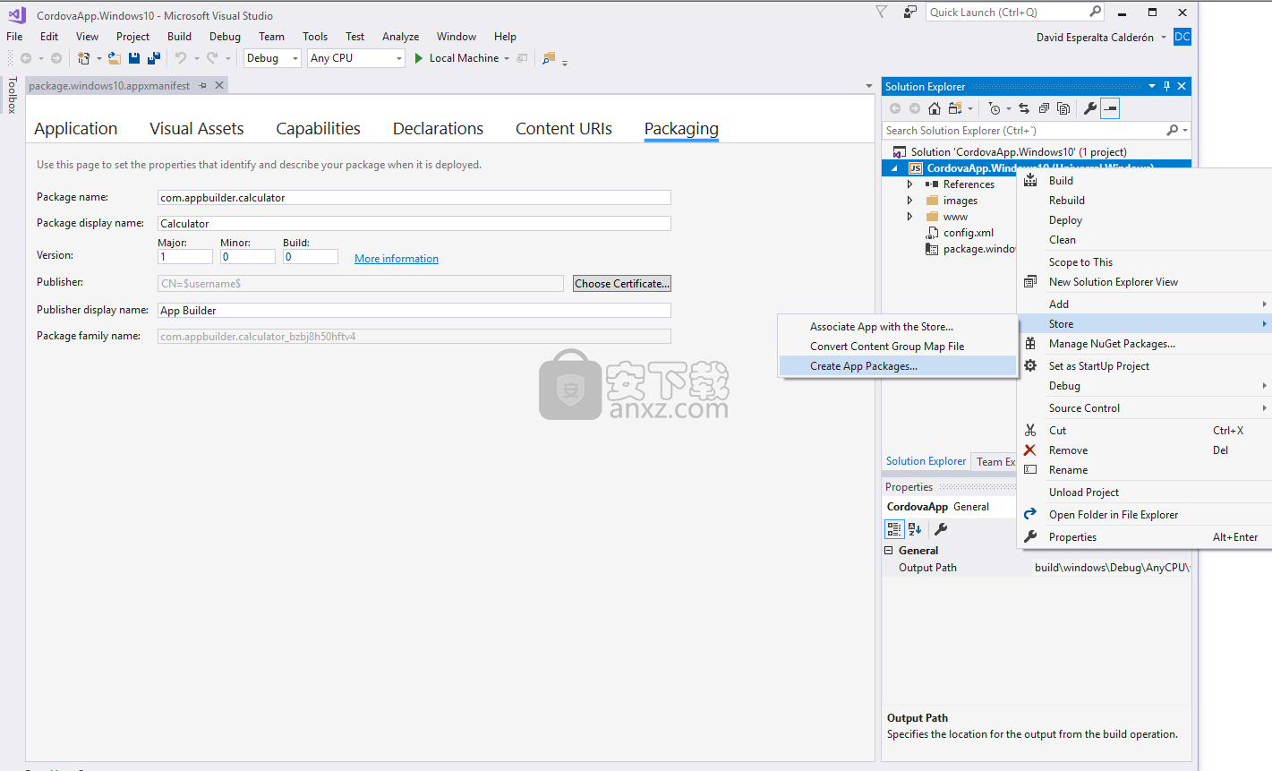The image size is (1272, 771).
Task: Collapse the General properties category
Action: pos(889,551)
